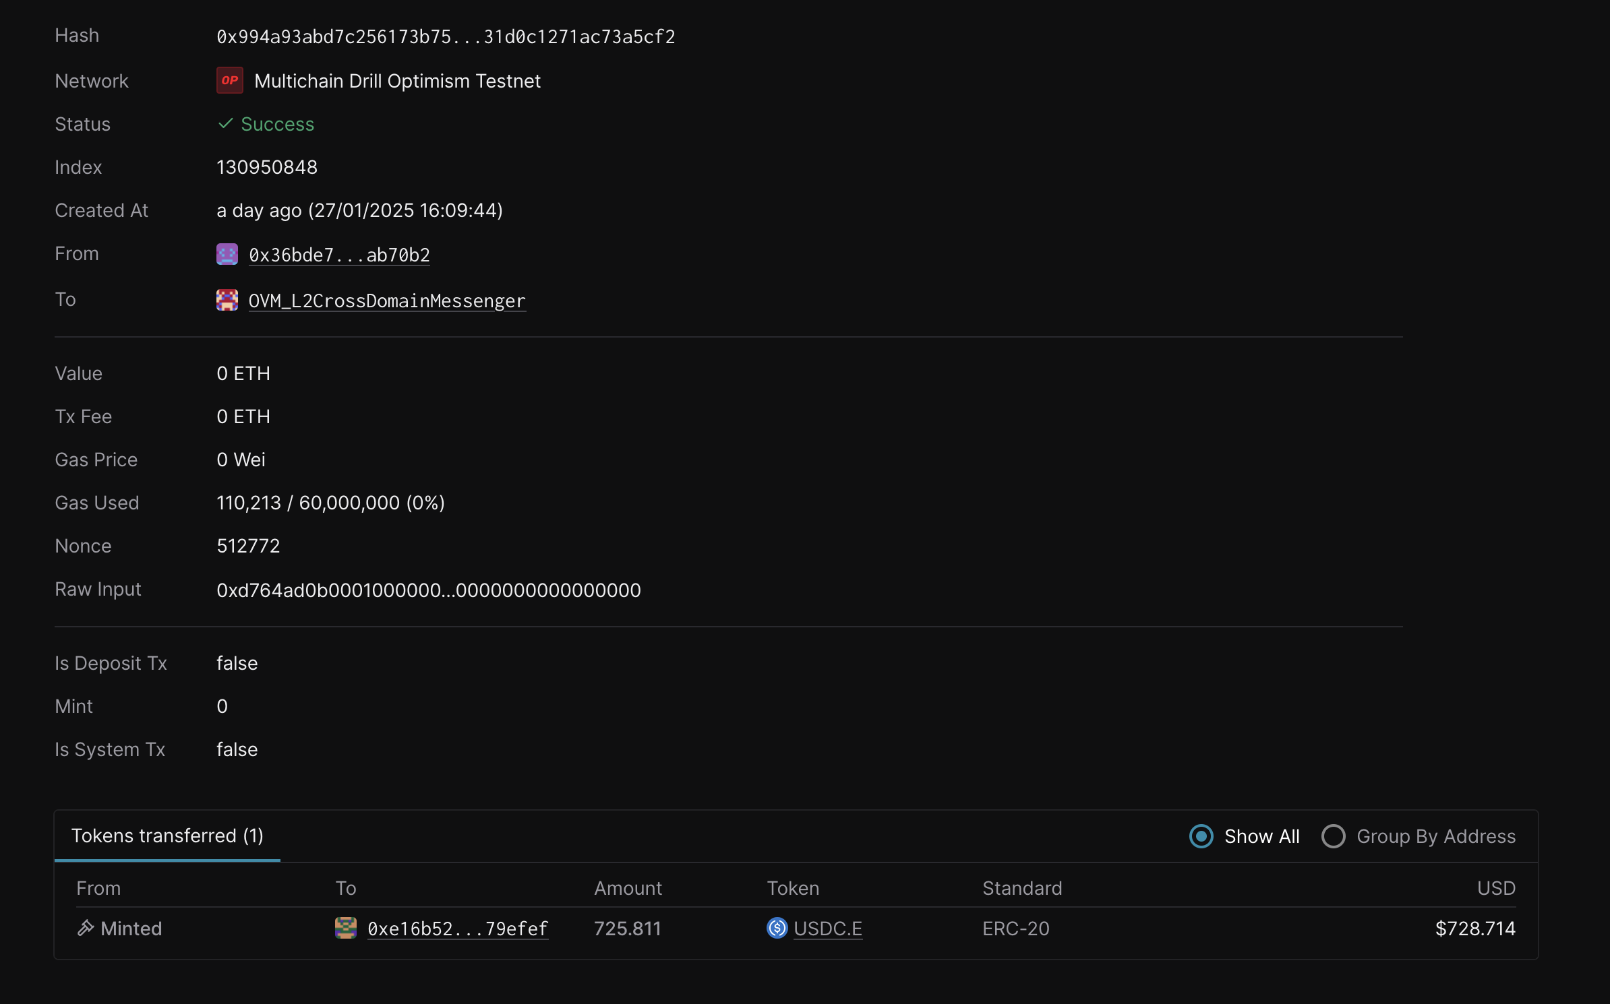Select the Show All radio button
The image size is (1610, 1004).
[1201, 836]
